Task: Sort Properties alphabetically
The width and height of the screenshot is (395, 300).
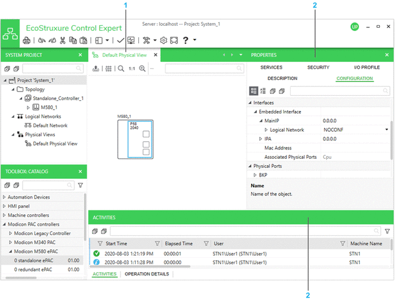Action: (263, 91)
